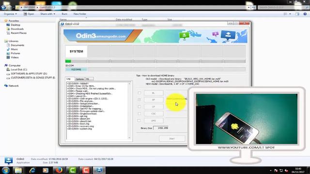
Task: Select Desktop in navigation pane
Action: pyautogui.click(x=15, y=25)
